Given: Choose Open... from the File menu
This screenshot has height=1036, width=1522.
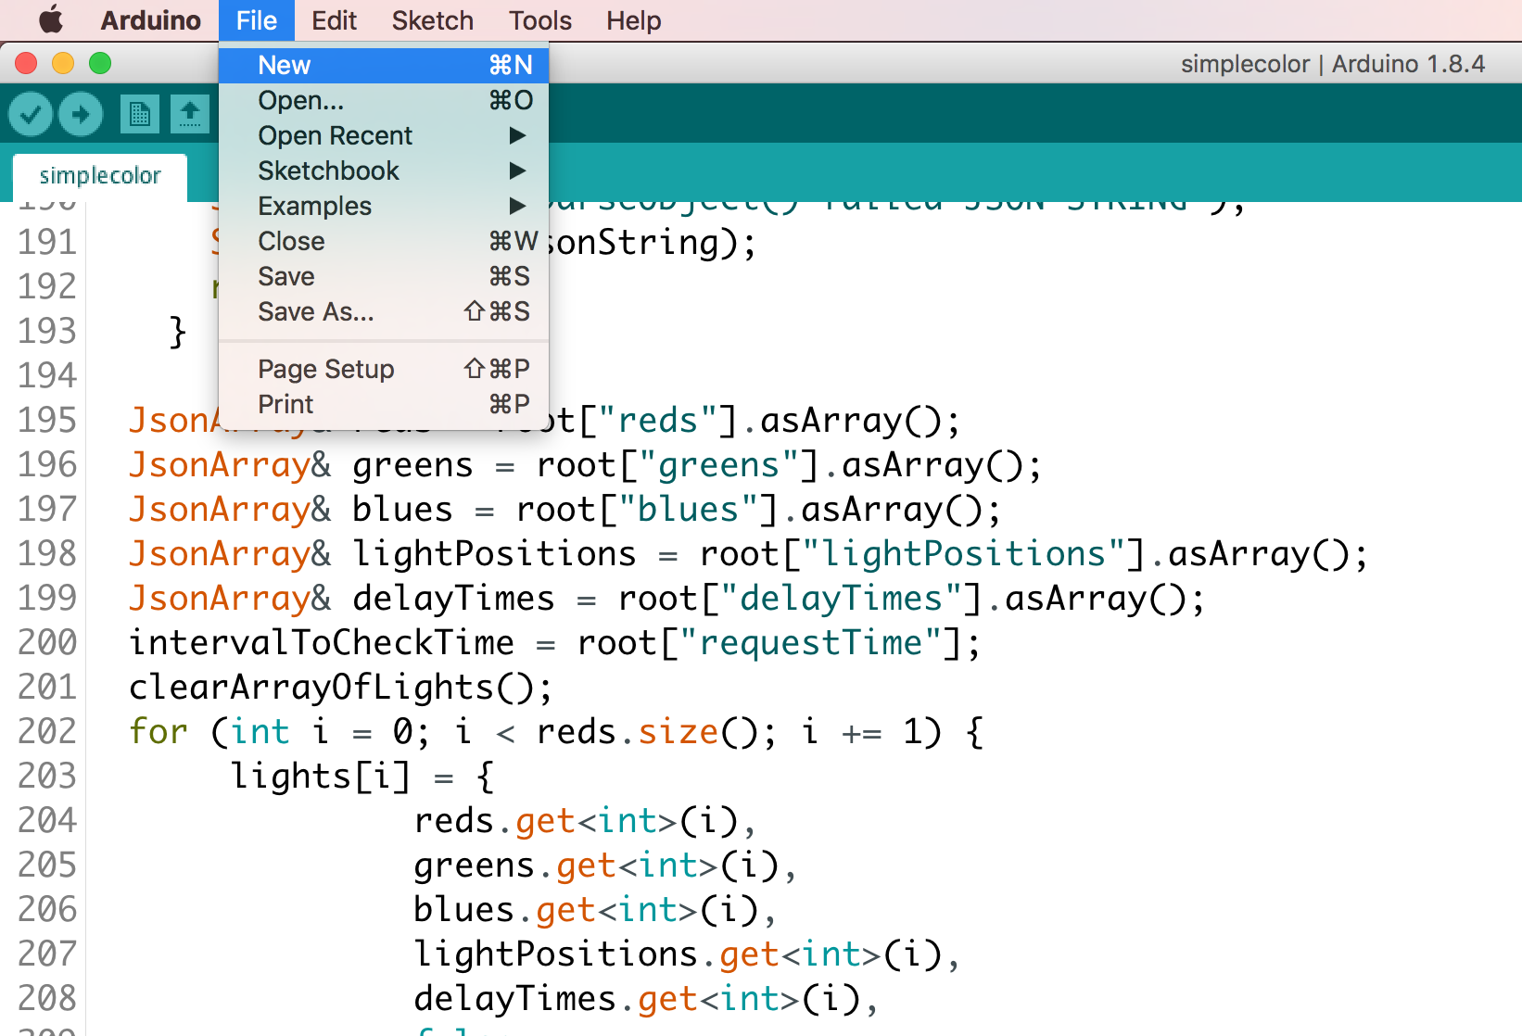Looking at the screenshot, I should coord(384,100).
